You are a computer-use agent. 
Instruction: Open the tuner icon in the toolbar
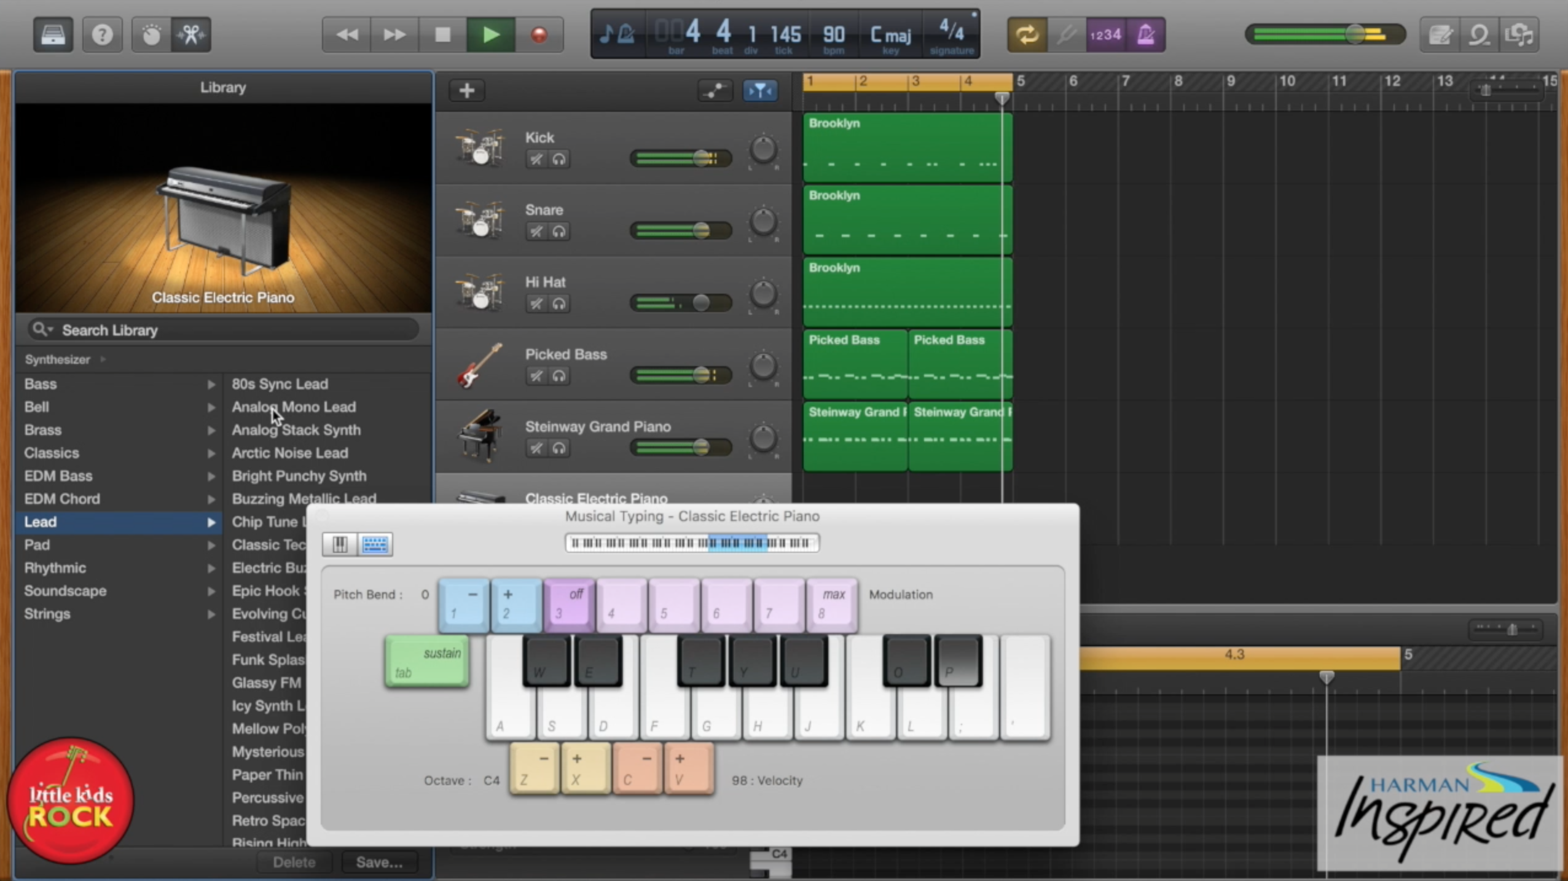point(1066,34)
